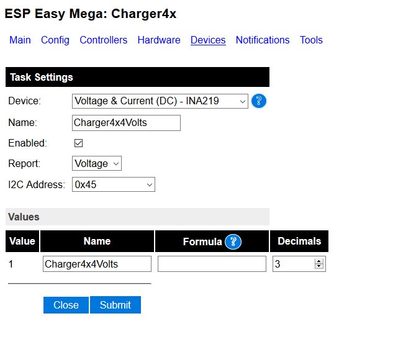The width and height of the screenshot is (393, 352).
Task: Click the Task Settings header
Action: 137,77
